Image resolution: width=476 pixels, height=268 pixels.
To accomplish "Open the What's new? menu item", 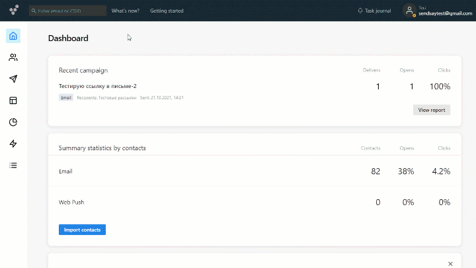I will (x=125, y=11).
